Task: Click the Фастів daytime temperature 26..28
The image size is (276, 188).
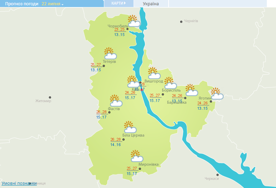Action: [101, 112]
